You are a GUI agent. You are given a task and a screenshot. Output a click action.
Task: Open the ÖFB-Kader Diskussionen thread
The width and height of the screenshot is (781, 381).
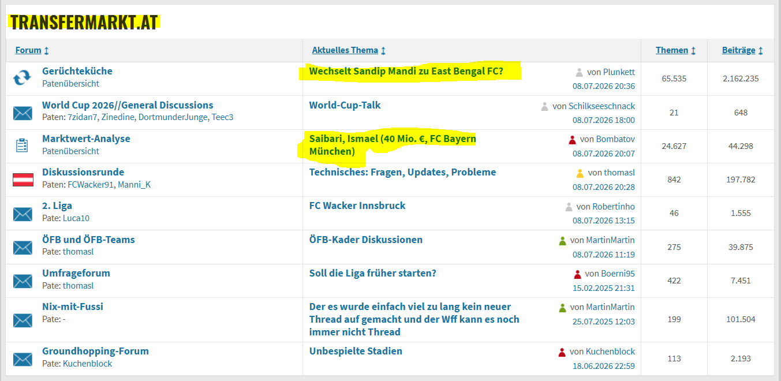366,240
